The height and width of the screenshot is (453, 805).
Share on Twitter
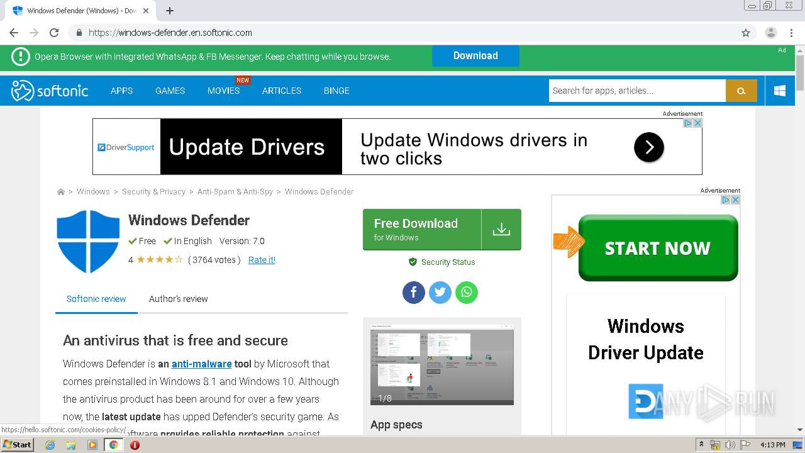[440, 292]
